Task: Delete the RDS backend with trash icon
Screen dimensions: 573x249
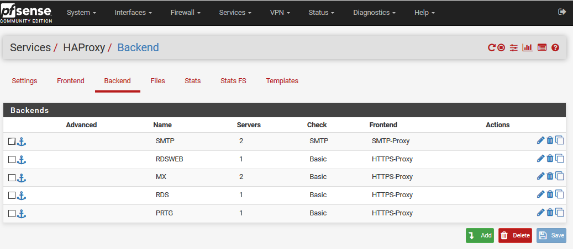Action: coord(550,194)
